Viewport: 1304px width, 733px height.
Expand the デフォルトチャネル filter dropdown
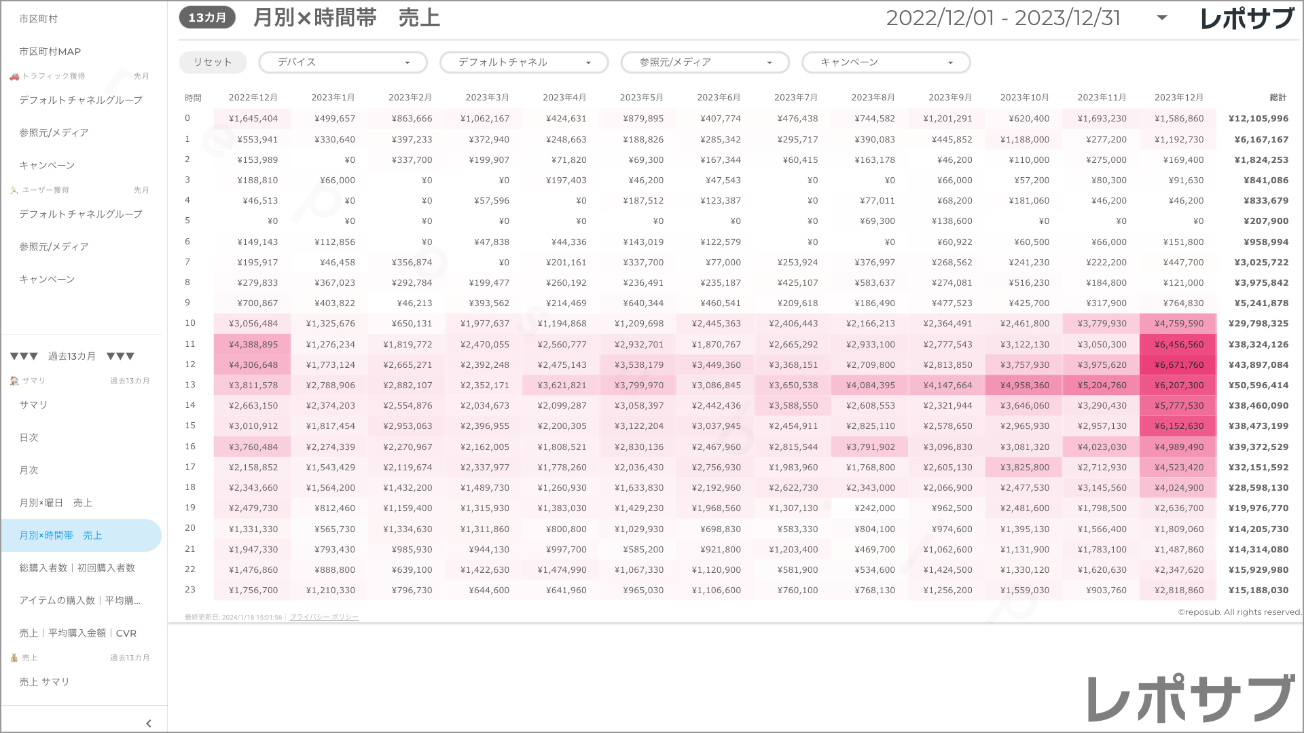pos(524,62)
